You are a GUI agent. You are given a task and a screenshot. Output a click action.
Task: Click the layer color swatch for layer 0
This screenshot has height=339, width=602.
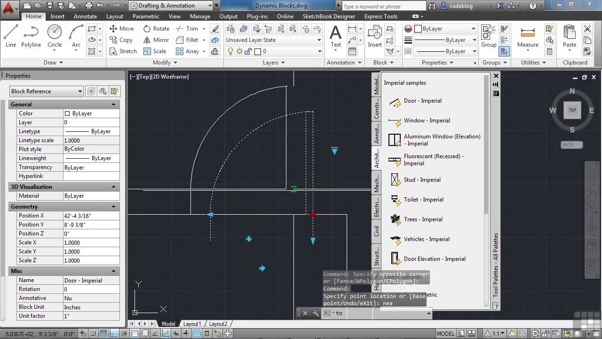coord(257,51)
